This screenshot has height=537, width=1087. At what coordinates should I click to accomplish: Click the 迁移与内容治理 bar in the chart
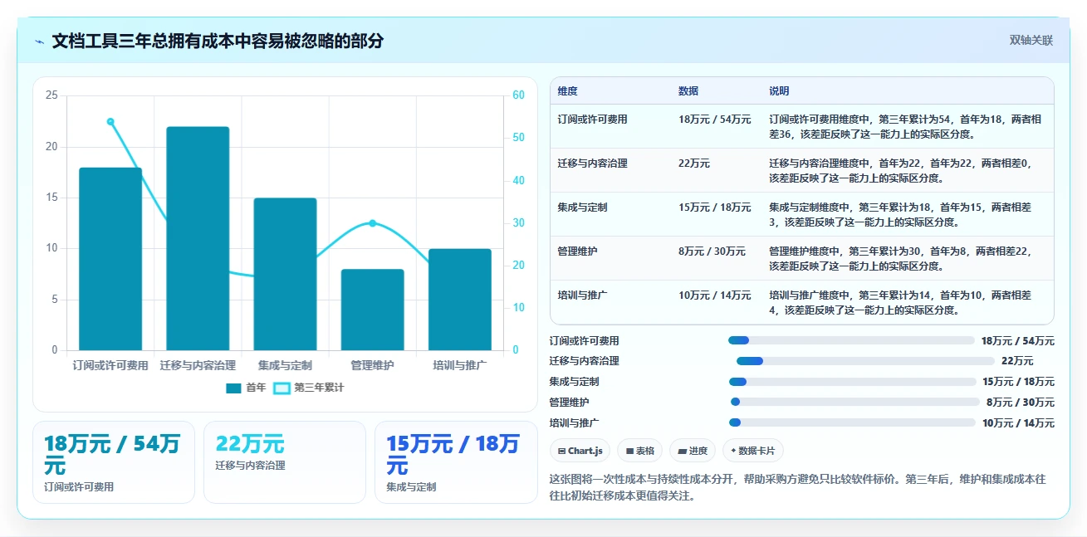(198, 238)
